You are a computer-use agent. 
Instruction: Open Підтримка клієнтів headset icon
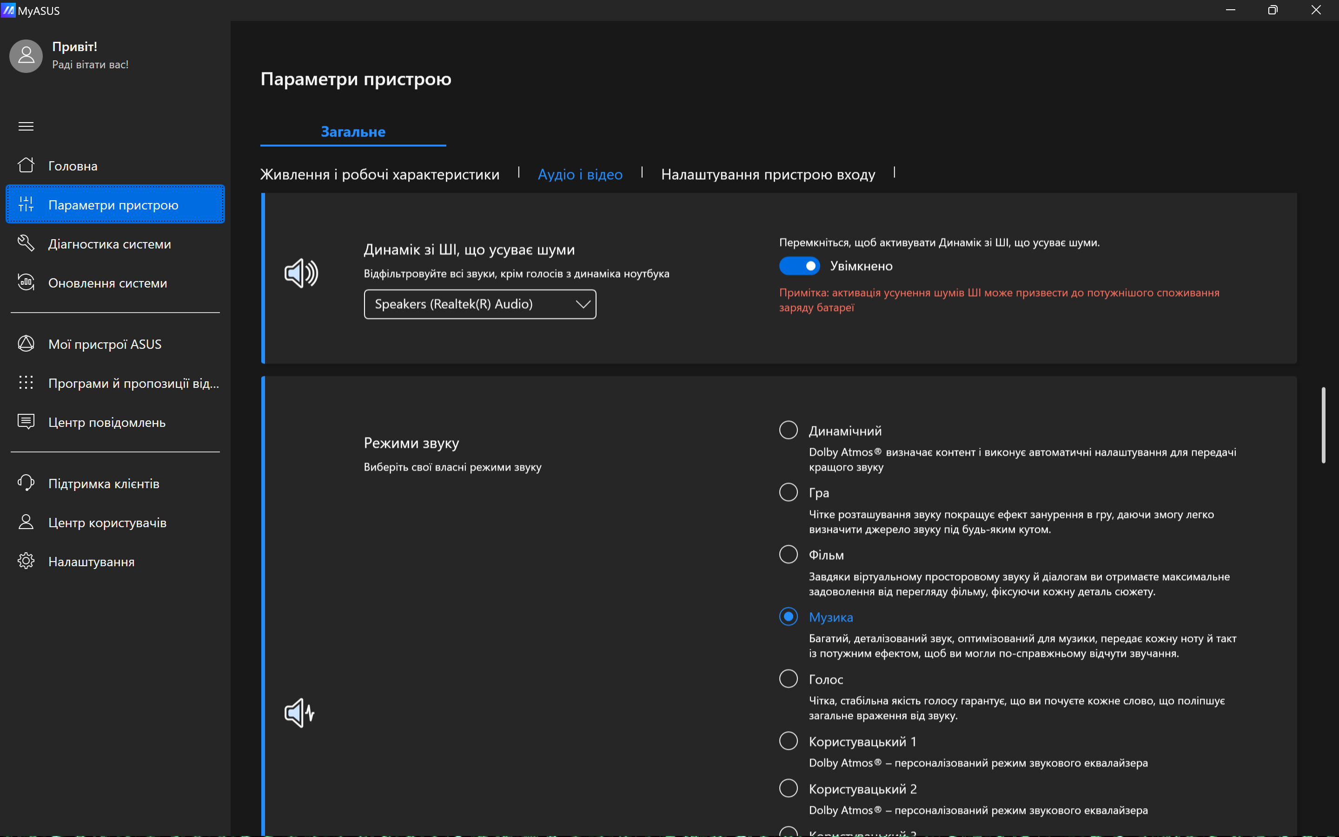pyautogui.click(x=26, y=483)
